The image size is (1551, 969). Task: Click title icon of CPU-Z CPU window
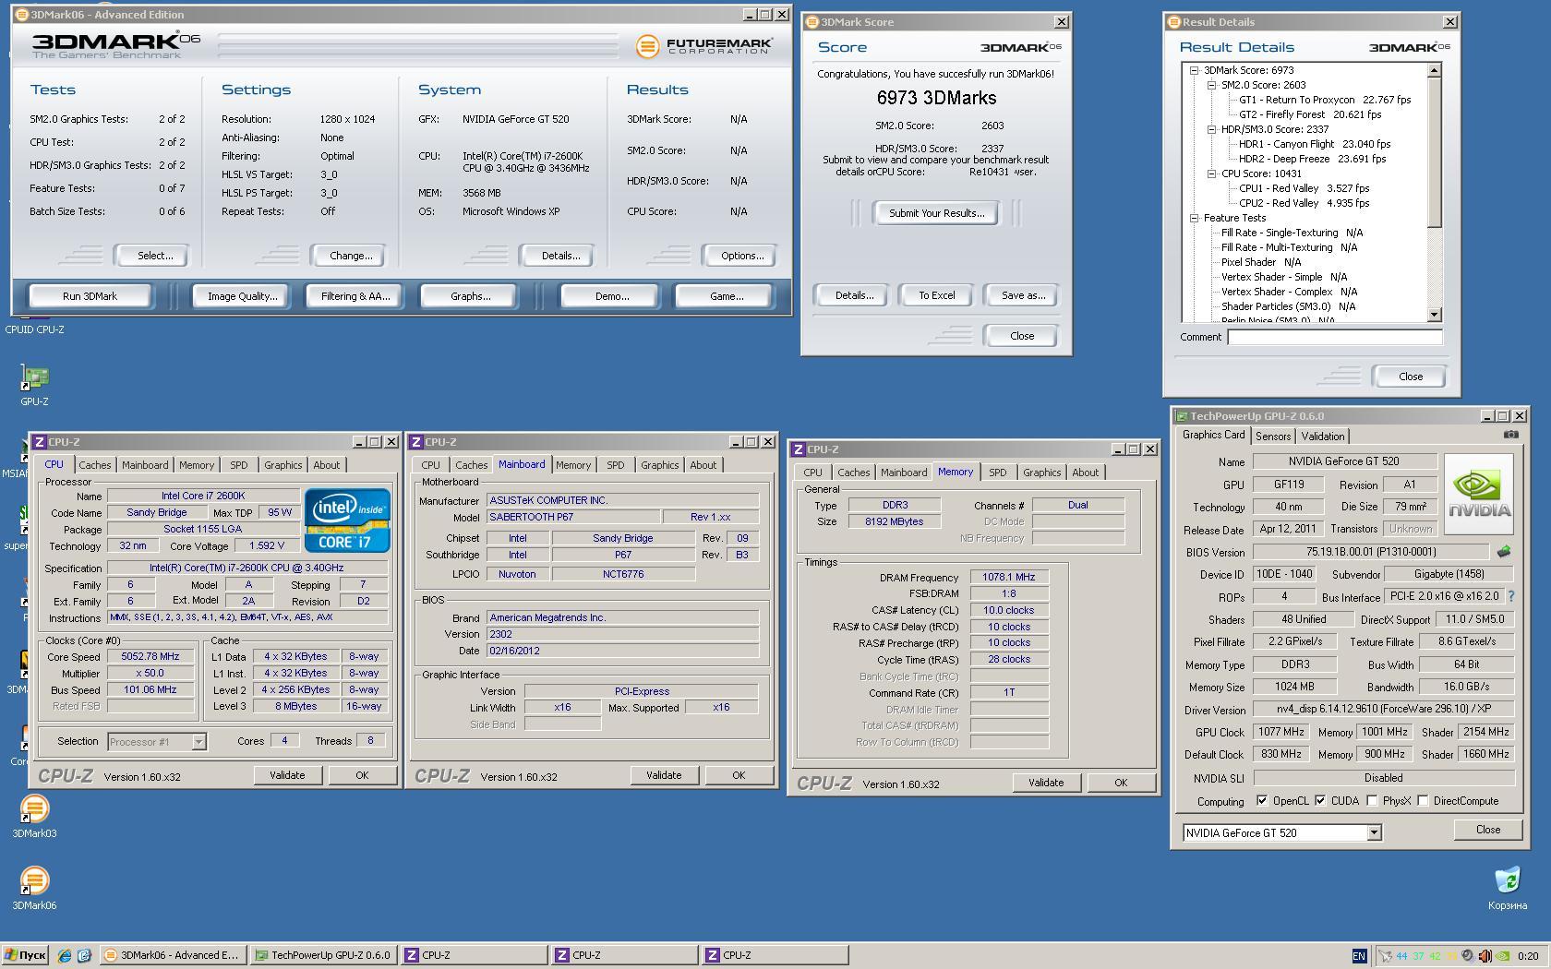(x=40, y=442)
